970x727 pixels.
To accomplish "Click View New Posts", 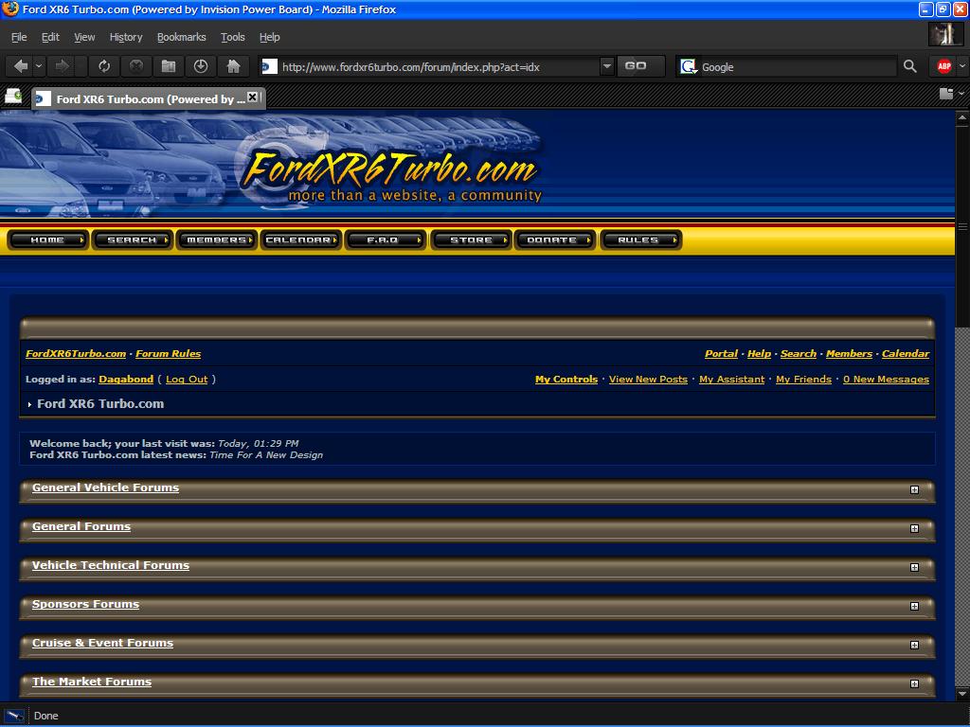I will click(648, 379).
